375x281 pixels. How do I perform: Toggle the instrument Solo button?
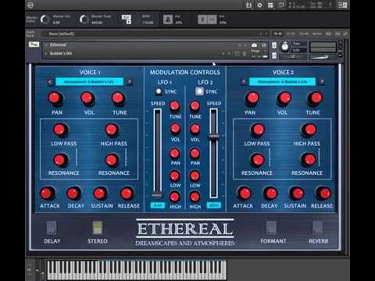coord(274,45)
